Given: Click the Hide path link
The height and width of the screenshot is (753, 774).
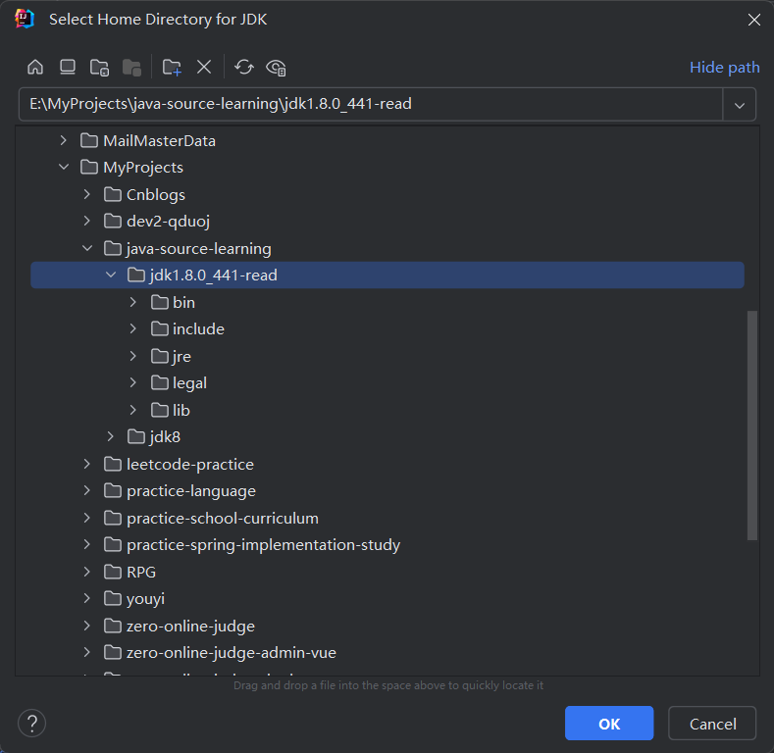Looking at the screenshot, I should coord(724,67).
